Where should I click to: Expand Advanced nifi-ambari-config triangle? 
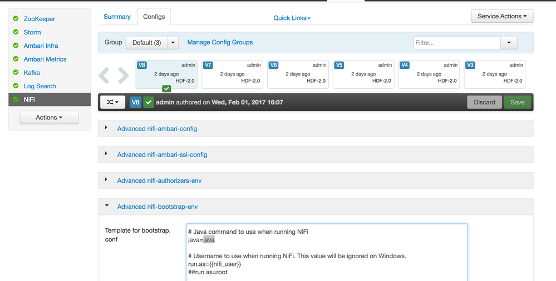tap(106, 127)
